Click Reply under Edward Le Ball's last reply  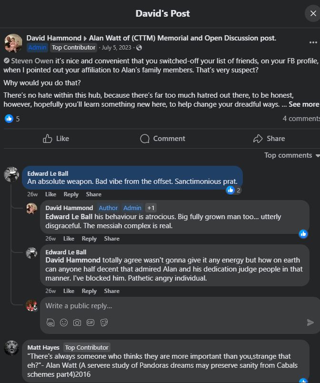coord(89,291)
